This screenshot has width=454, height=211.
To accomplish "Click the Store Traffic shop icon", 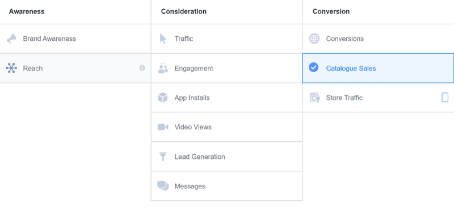I will coord(314,98).
